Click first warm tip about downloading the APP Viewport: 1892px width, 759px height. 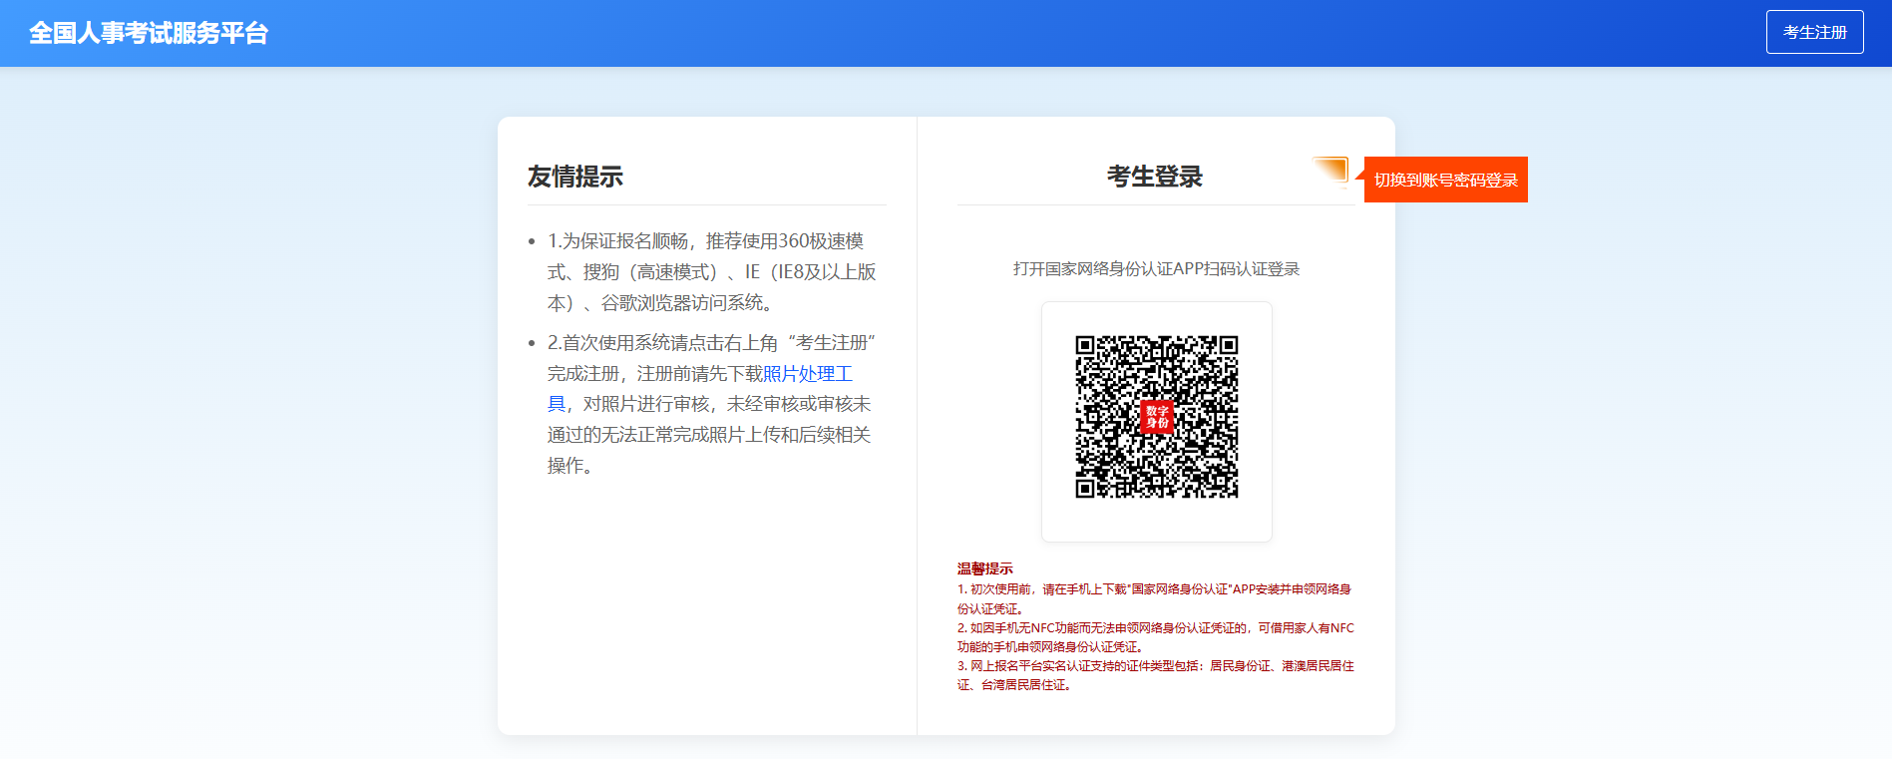[x=1154, y=589]
